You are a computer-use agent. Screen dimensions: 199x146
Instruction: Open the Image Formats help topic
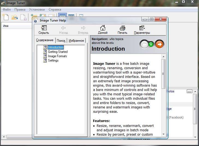(x=58, y=56)
